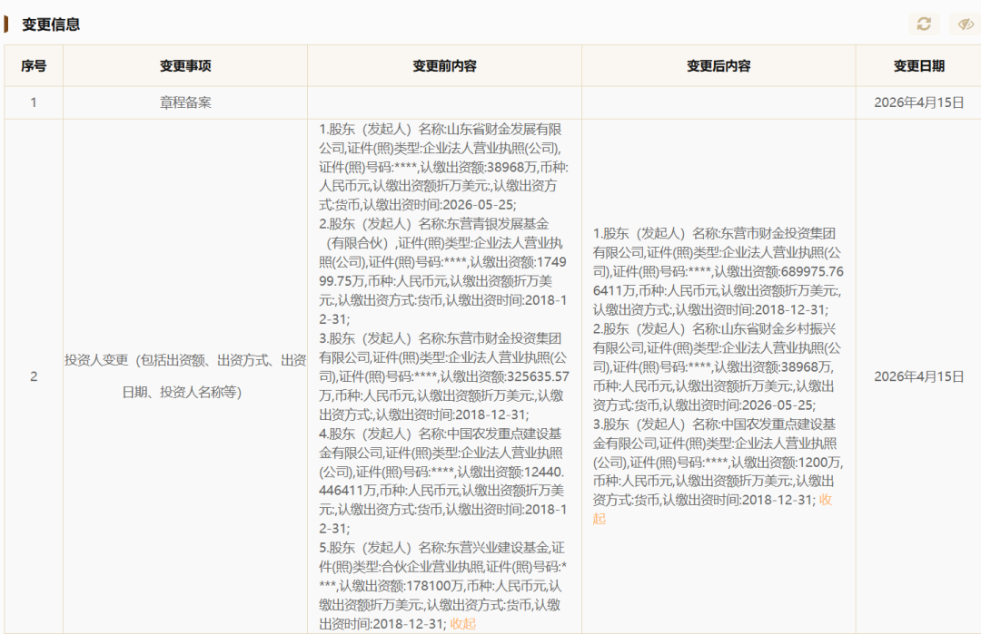
Task: Select the 章程备案 row's 2026年4月15日 date
Action: click(918, 102)
